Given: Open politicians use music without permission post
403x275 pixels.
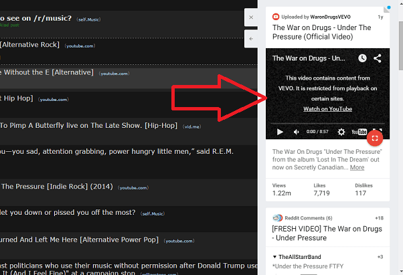Looking at the screenshot, I should point(129,268).
